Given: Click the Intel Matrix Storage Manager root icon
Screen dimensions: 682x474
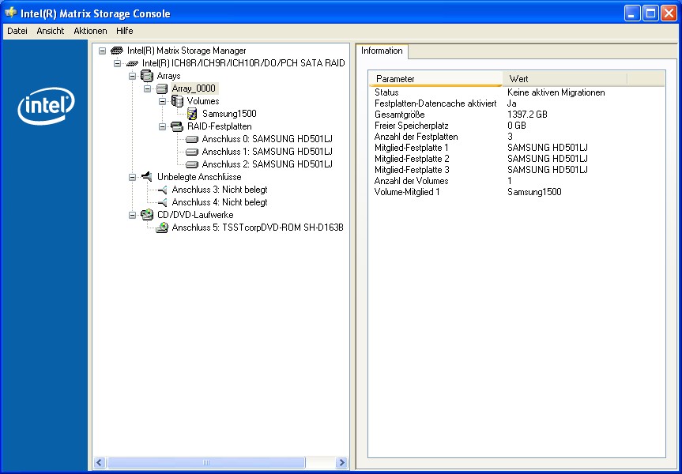Looking at the screenshot, I should pyautogui.click(x=117, y=51).
